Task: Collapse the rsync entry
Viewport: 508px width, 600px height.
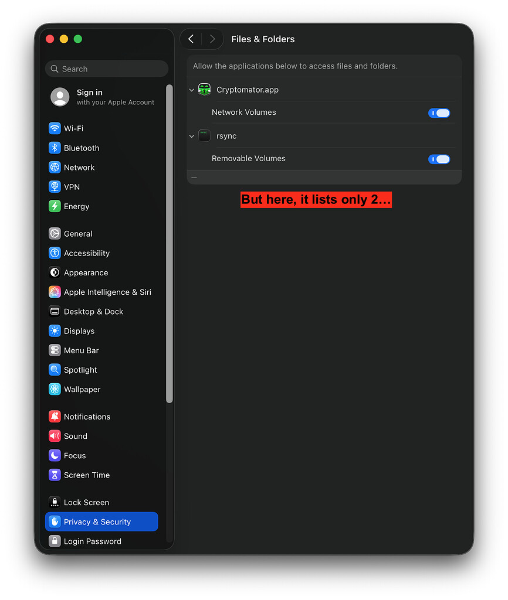Action: pos(192,136)
